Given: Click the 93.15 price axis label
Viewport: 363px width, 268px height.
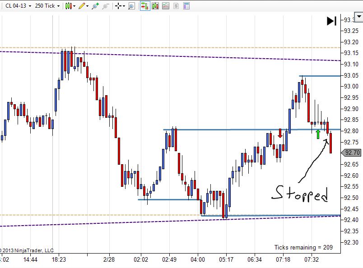Looking at the screenshot, I should pos(351,53).
